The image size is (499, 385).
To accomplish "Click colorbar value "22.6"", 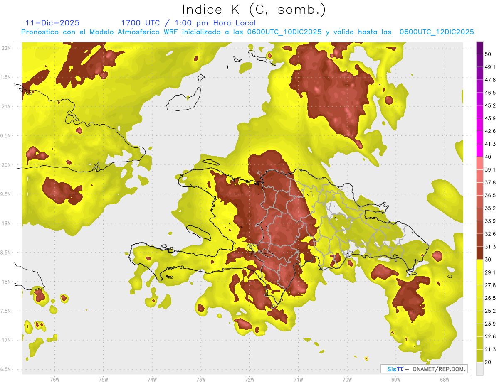I will (x=491, y=337).
